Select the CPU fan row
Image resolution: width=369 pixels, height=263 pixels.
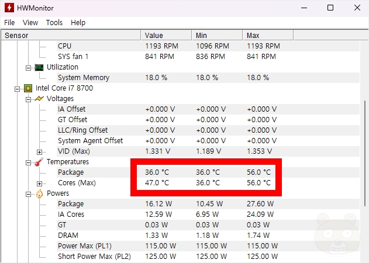pyautogui.click(x=208, y=46)
